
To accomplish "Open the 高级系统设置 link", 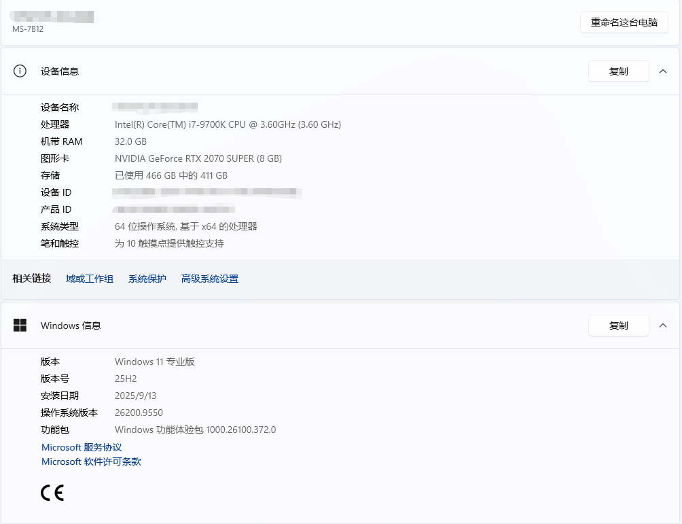I will pyautogui.click(x=210, y=279).
